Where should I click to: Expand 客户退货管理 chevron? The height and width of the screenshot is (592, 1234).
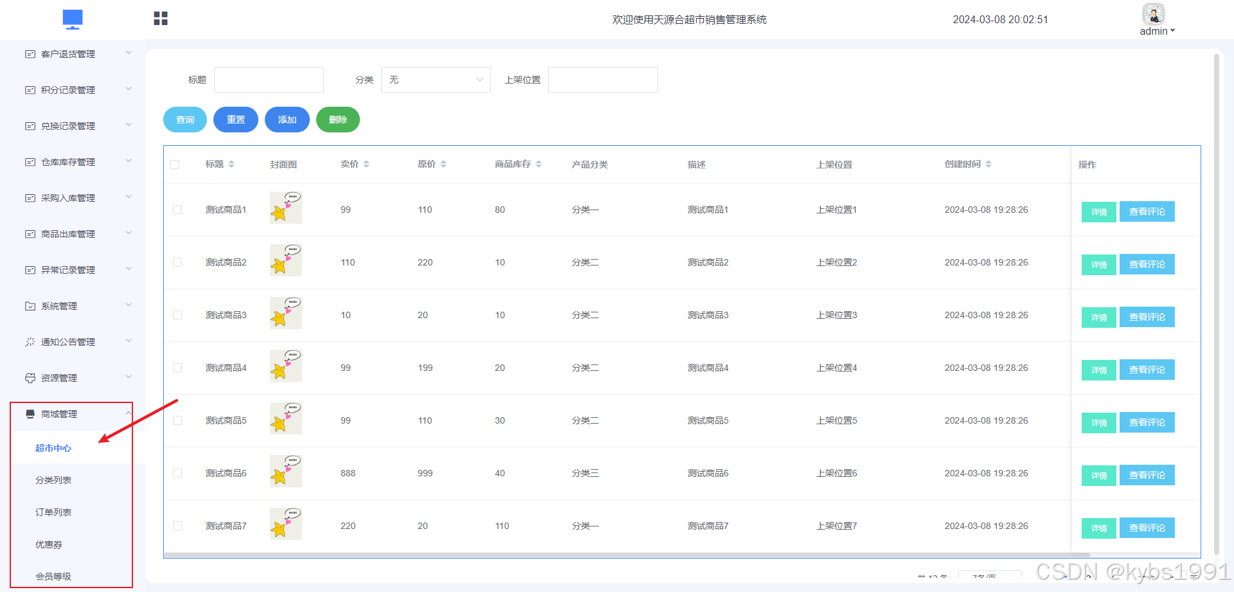tap(129, 53)
